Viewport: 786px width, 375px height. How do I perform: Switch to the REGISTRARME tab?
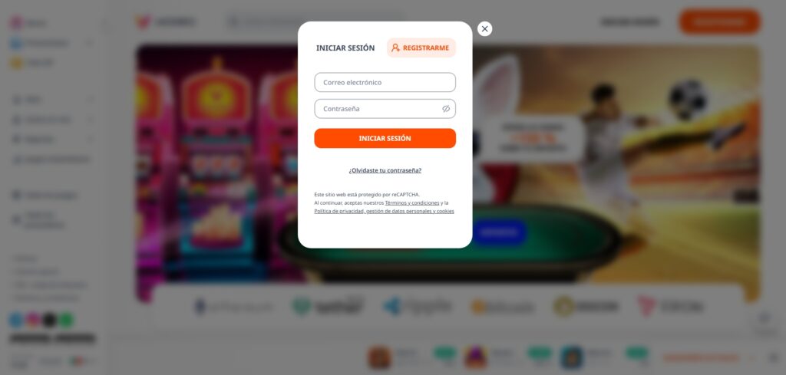tap(421, 48)
